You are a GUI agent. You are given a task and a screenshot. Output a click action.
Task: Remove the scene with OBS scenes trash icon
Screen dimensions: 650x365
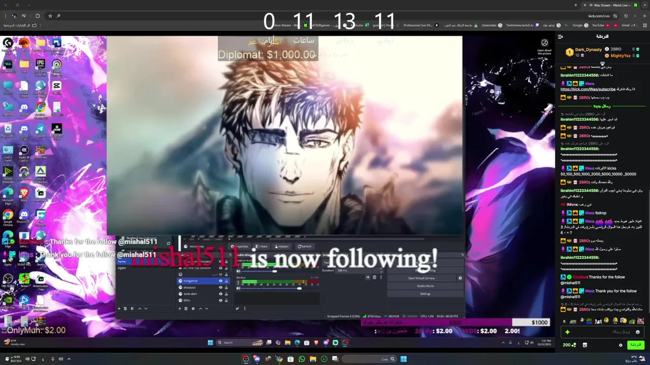(x=126, y=308)
